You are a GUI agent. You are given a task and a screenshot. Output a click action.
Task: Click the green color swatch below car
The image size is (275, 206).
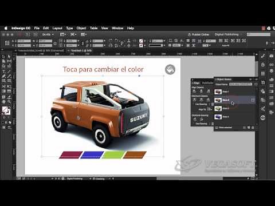pos(113,155)
